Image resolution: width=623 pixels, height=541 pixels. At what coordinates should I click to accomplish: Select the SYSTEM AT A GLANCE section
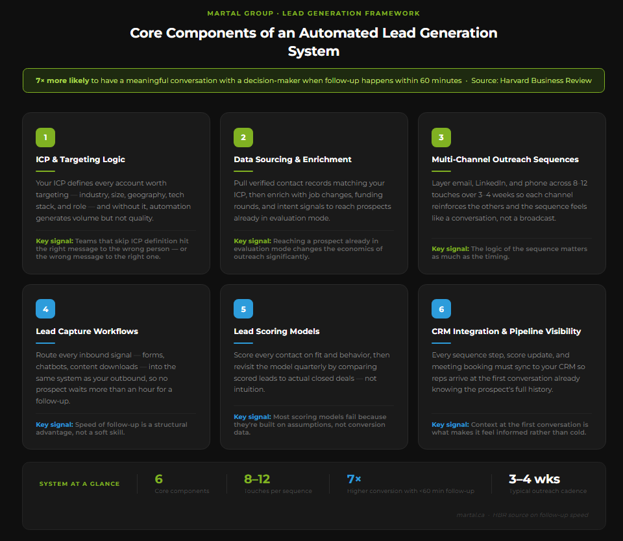79,483
